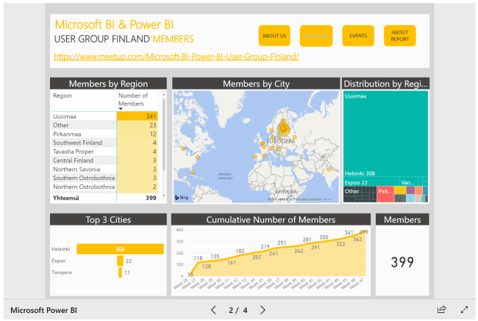Viewport: 478px width, 321px height.
Task: Click the Espoo bar in Top 3 Cities
Action: (x=120, y=261)
